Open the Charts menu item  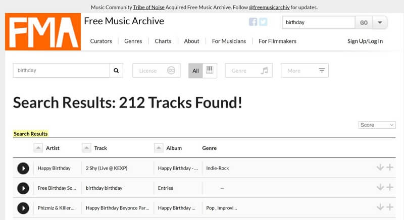(163, 41)
